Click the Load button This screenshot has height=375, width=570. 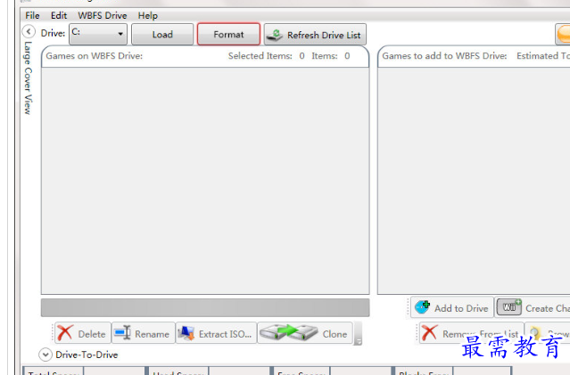click(x=162, y=35)
